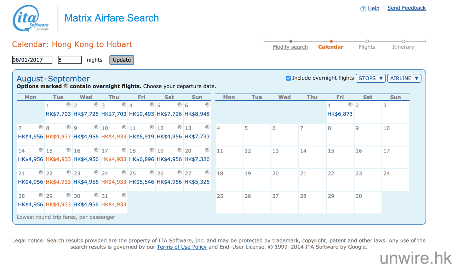453x268 pixels.
Task: Go to Modify search step
Action: pyautogui.click(x=290, y=47)
